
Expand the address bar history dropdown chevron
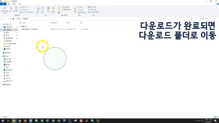[188, 19]
